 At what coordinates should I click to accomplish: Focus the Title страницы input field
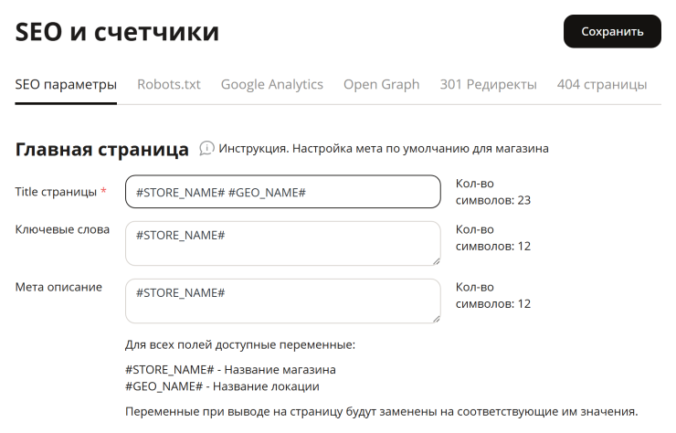click(x=283, y=192)
